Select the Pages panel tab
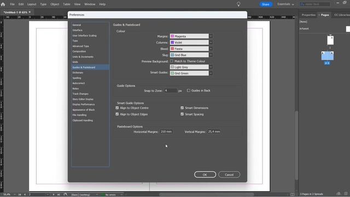 click(x=325, y=15)
